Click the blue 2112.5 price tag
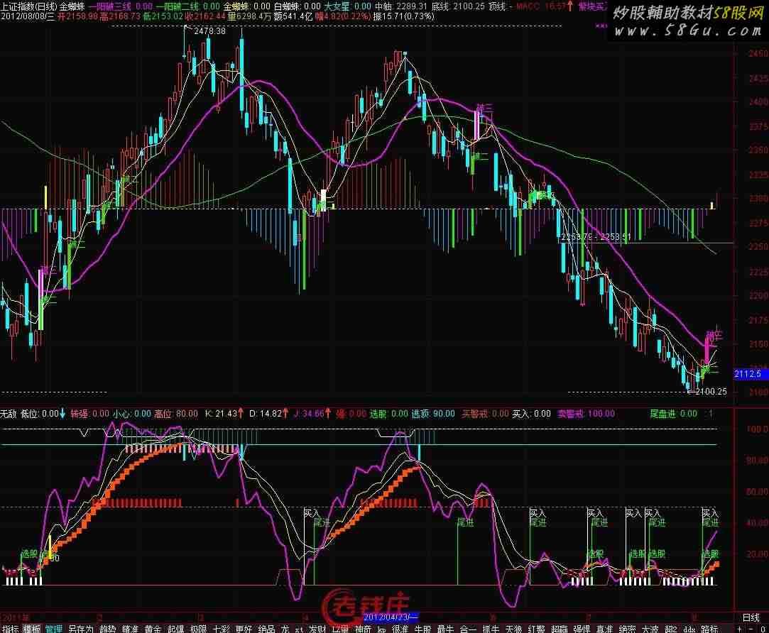This screenshot has width=769, height=633. [750, 374]
